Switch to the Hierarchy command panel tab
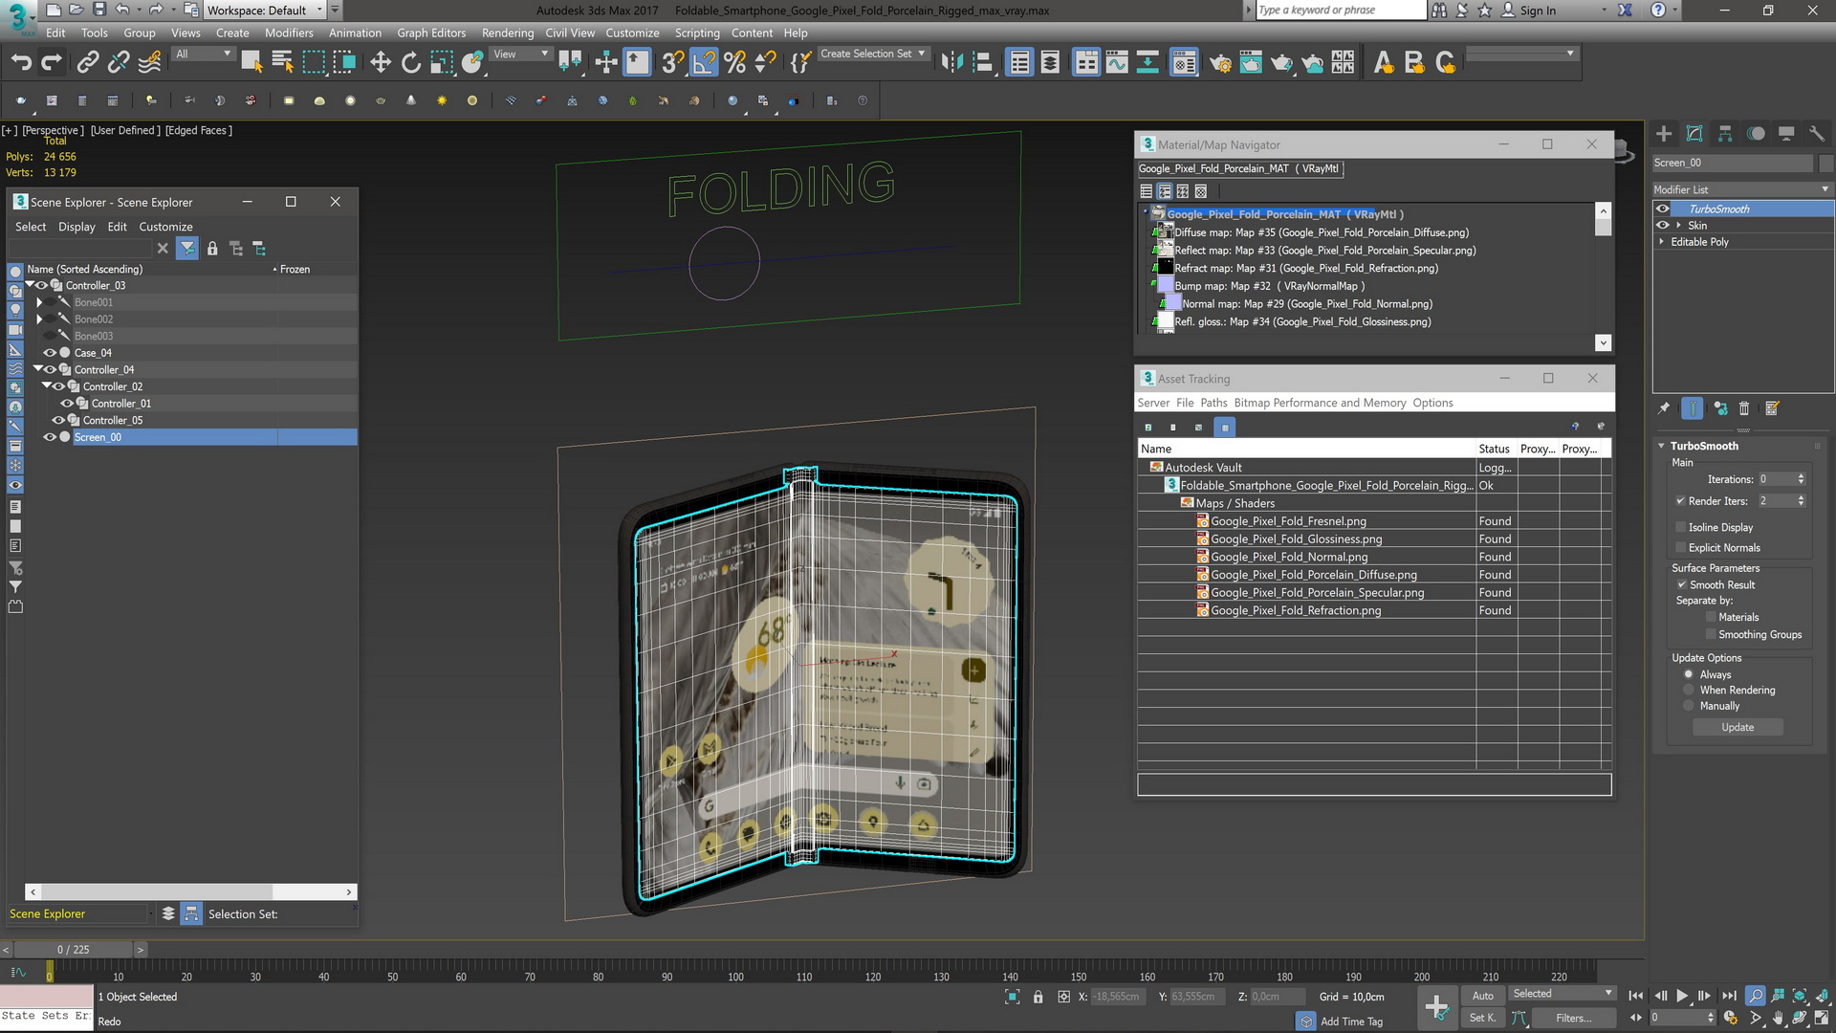The width and height of the screenshot is (1836, 1033). (x=1725, y=134)
